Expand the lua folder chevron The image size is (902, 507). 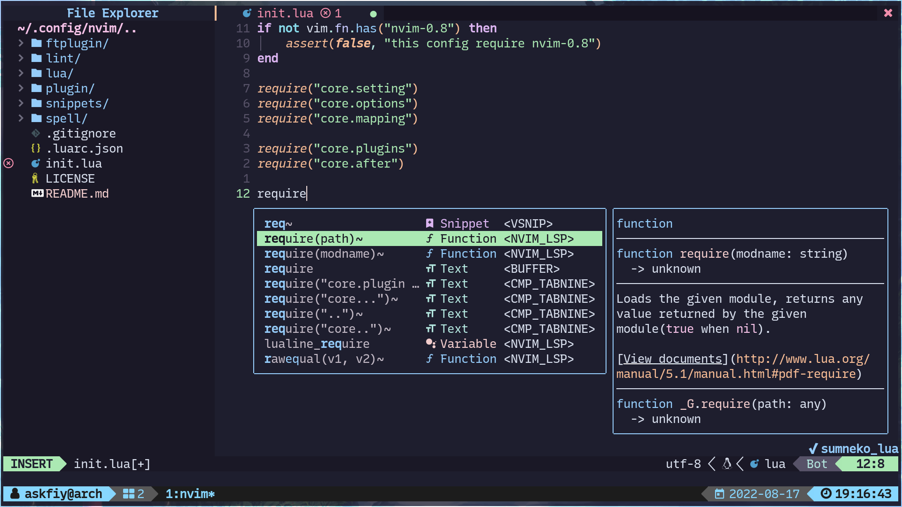[21, 73]
